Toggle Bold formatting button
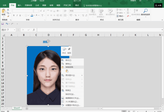 14,15
